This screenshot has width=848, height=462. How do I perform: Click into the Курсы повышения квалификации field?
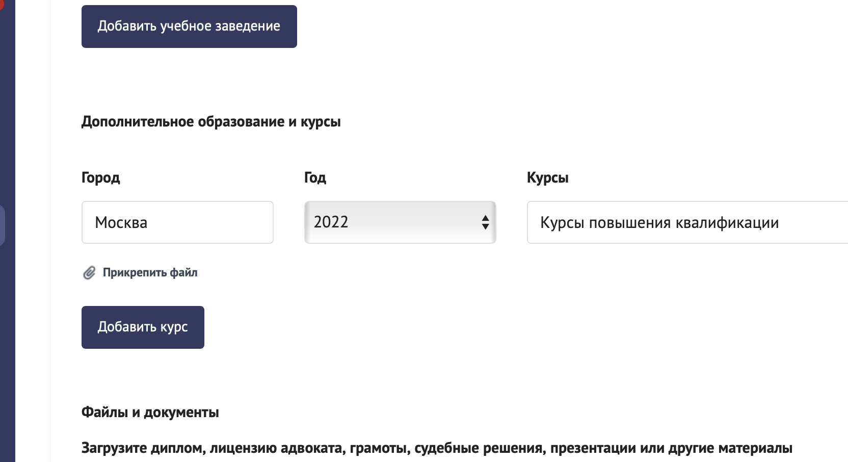(687, 222)
